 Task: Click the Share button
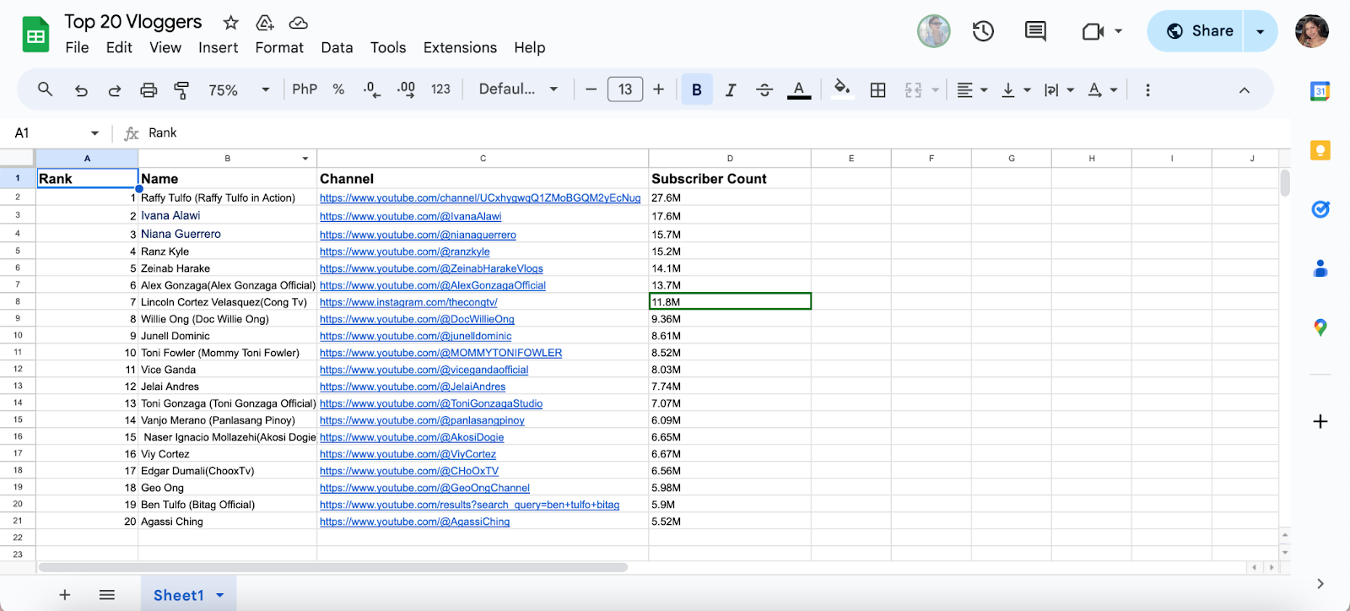tap(1195, 31)
